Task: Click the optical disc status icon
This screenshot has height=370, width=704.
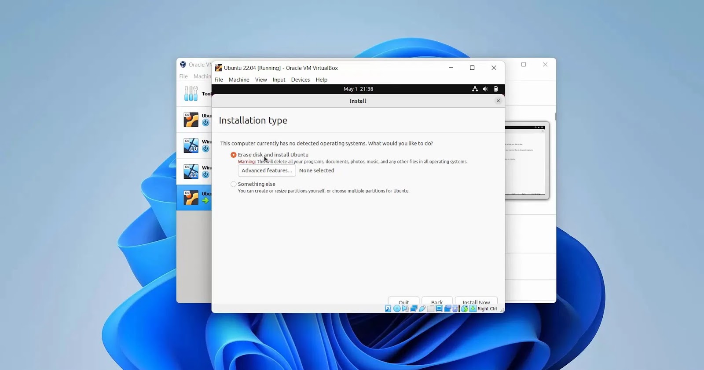Action: (x=397, y=308)
